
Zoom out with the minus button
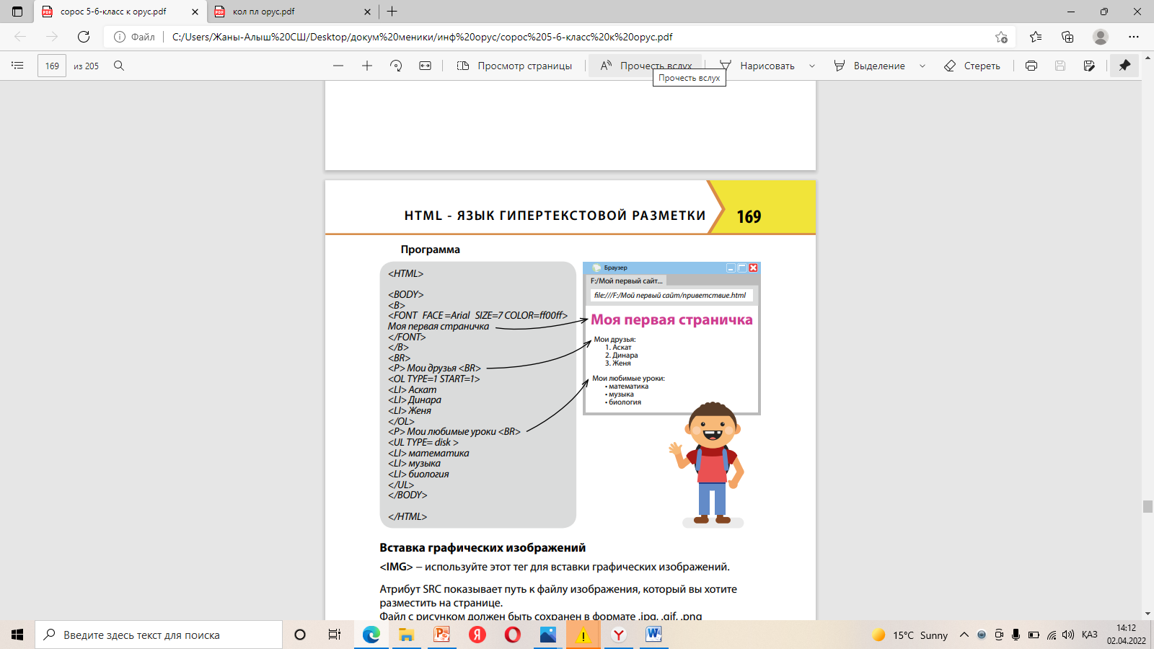(338, 66)
